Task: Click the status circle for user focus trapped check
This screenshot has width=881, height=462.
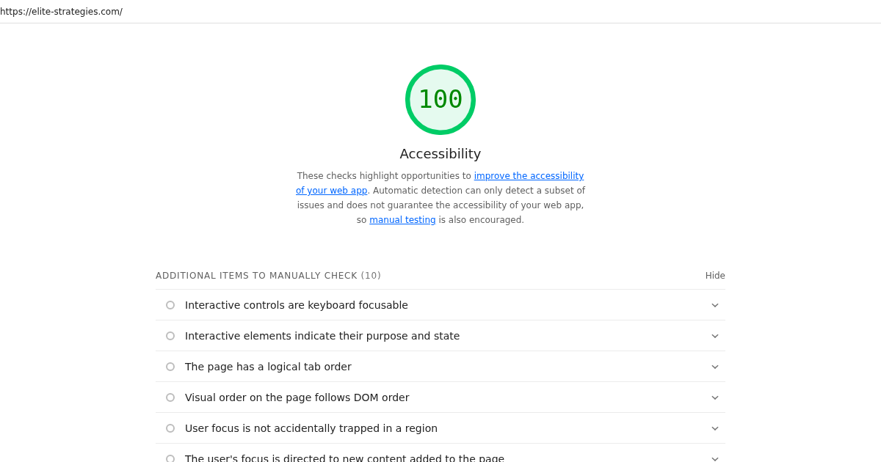Action: coord(170,428)
